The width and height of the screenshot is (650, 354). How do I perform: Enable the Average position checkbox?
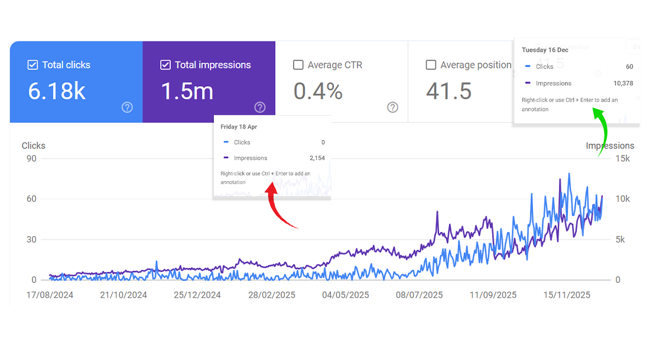[x=431, y=65]
